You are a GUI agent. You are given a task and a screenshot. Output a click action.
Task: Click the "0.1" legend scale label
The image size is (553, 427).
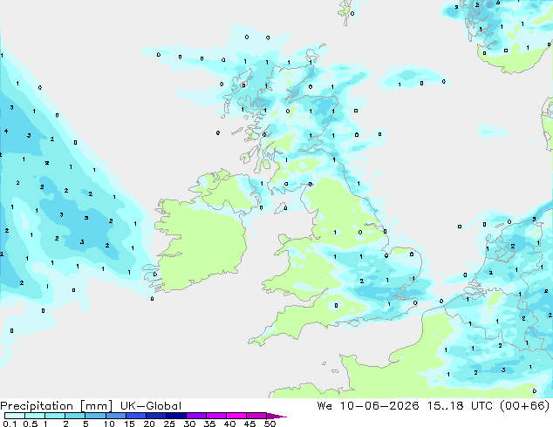click(x=10, y=424)
